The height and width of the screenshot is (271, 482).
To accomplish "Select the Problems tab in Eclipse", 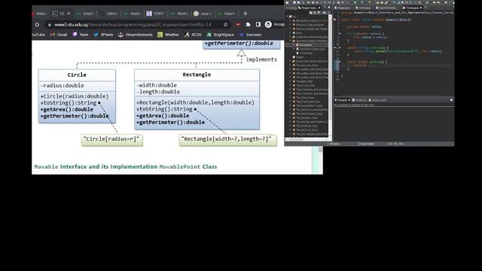I will click(359, 100).
